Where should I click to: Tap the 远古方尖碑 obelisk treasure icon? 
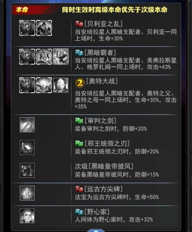(27, 193)
